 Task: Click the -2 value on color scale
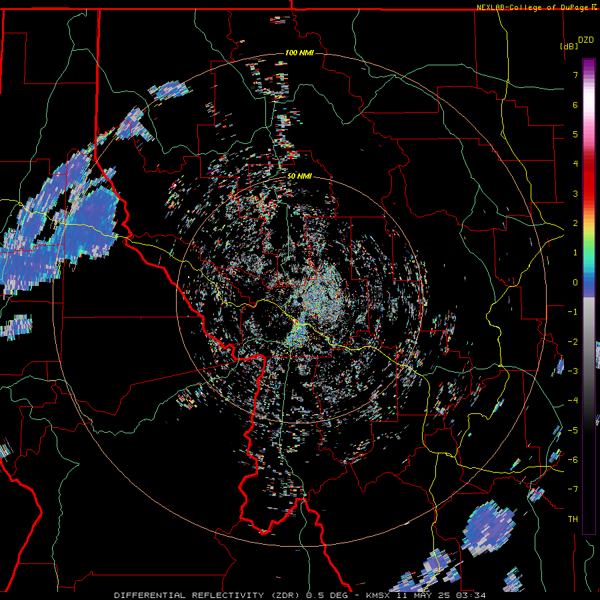tap(573, 342)
